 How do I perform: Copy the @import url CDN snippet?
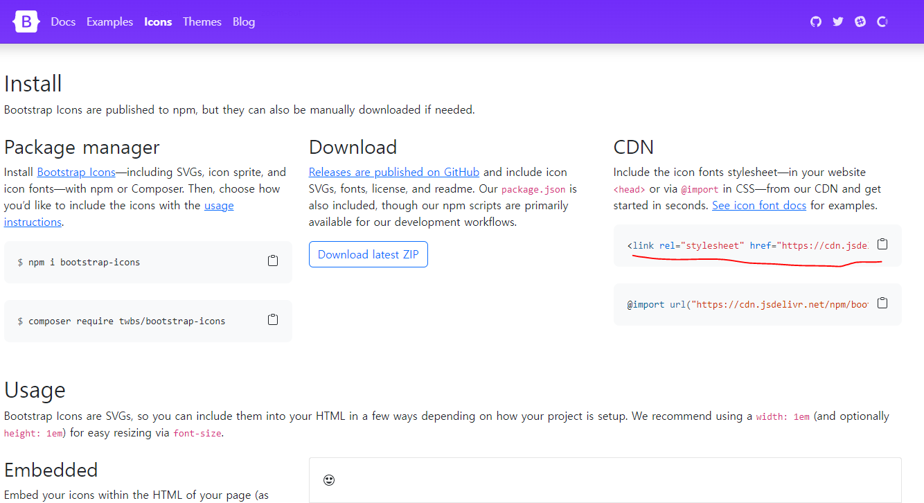[882, 303]
